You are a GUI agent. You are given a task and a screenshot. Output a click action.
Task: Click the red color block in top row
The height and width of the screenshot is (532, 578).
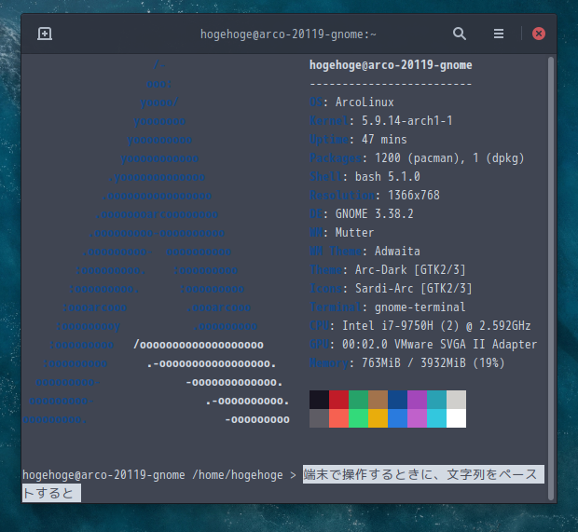coord(338,400)
